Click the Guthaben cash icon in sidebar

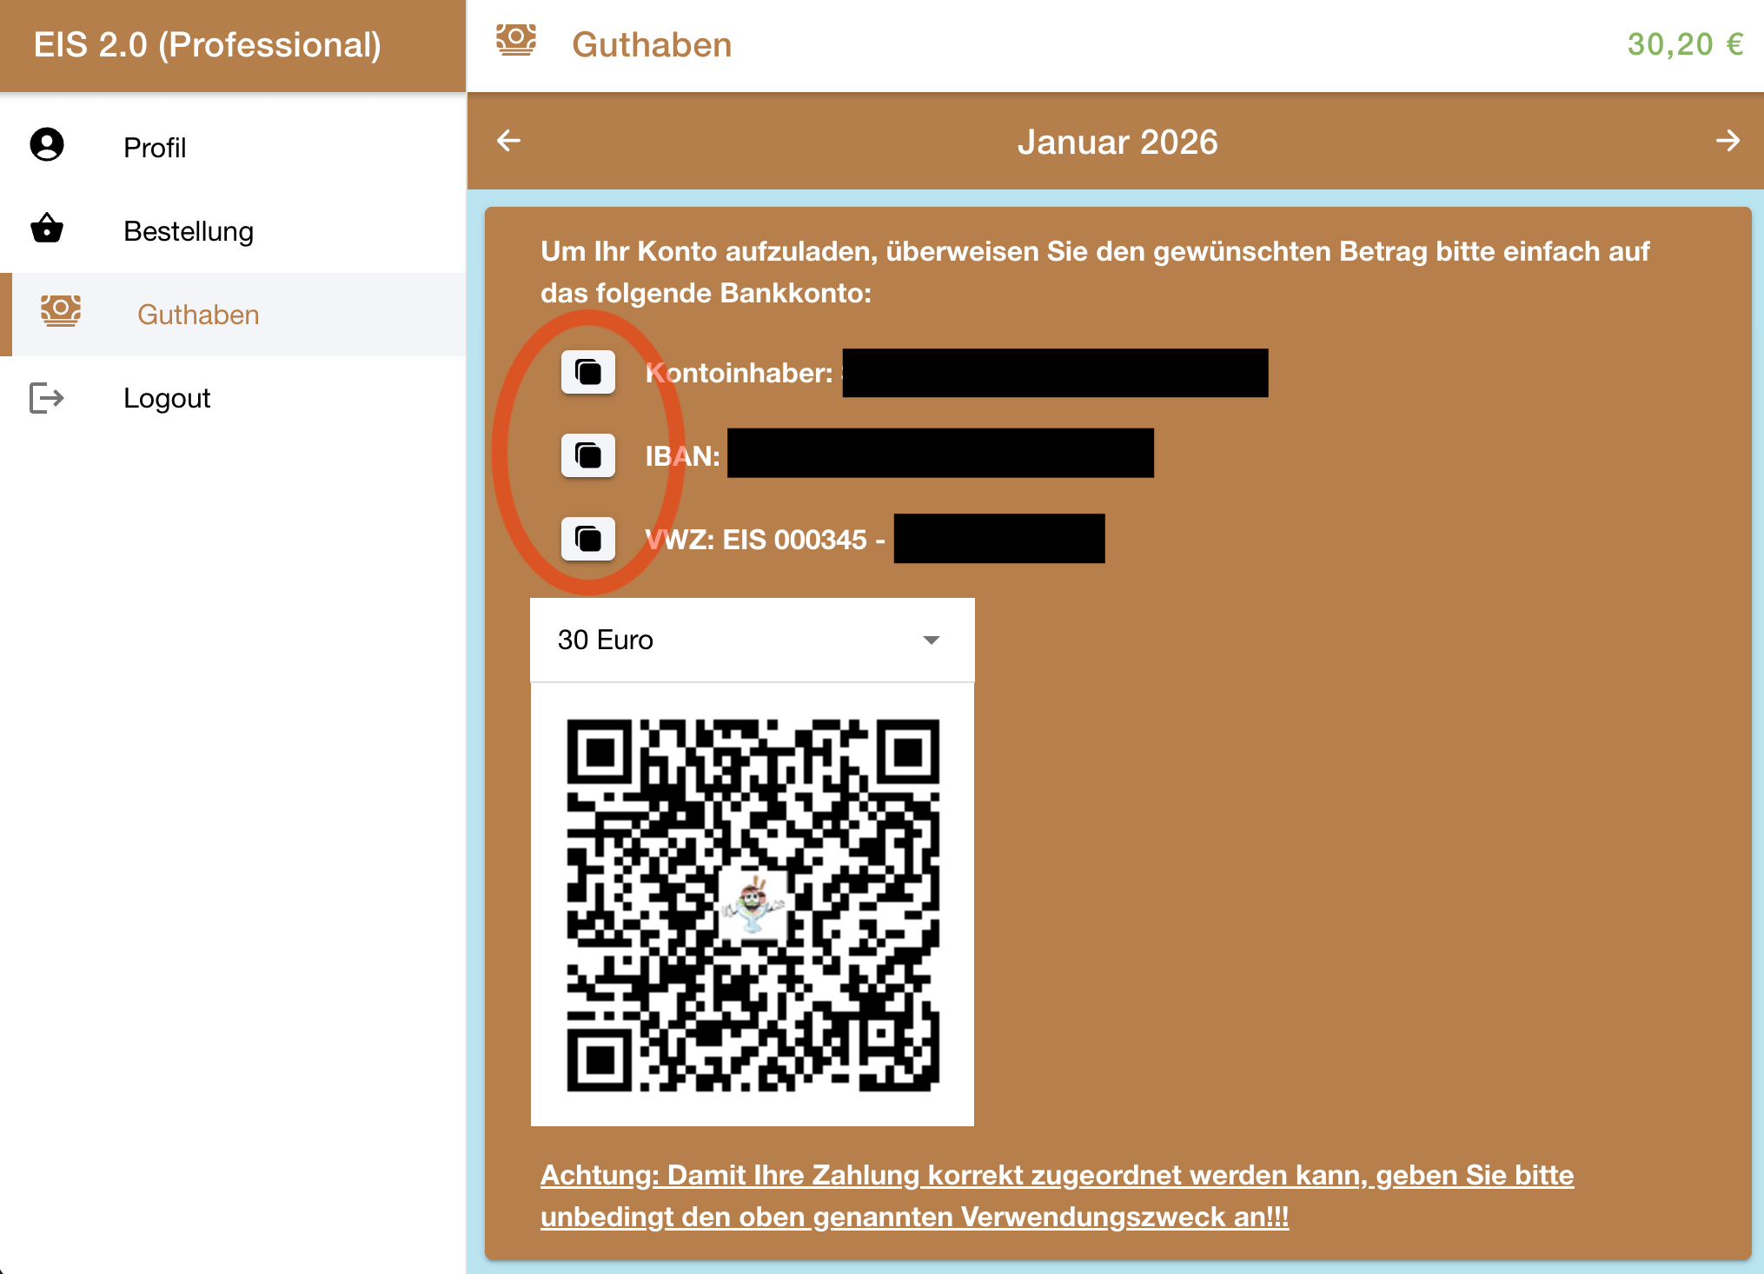(x=61, y=311)
